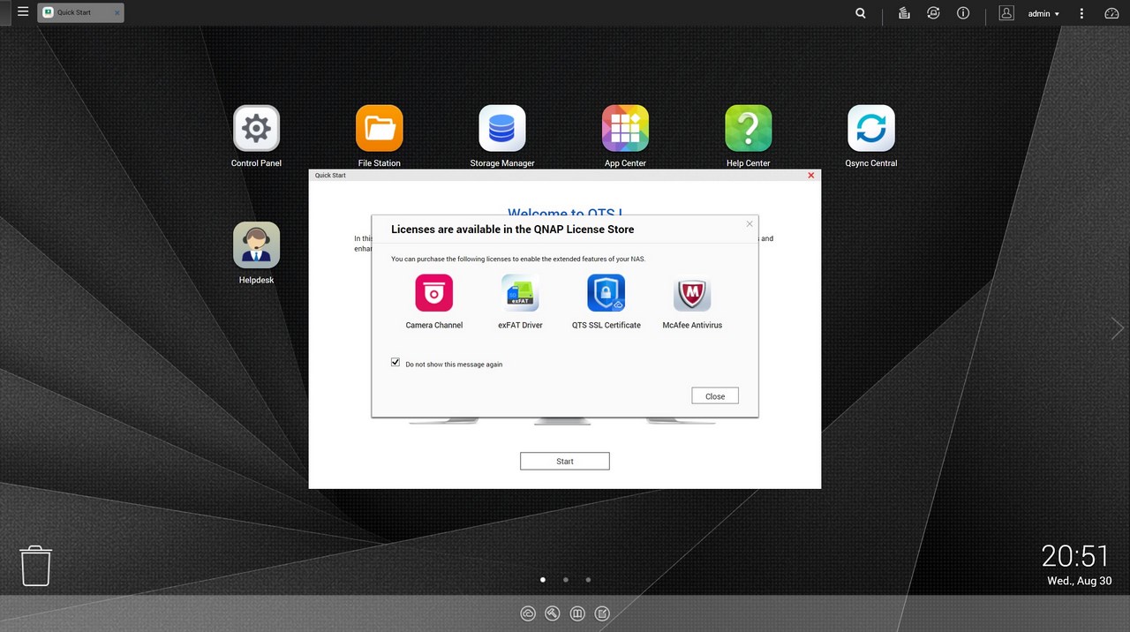Image resolution: width=1130 pixels, height=632 pixels.
Task: Select the exFAT Driver license icon
Action: pyautogui.click(x=520, y=292)
